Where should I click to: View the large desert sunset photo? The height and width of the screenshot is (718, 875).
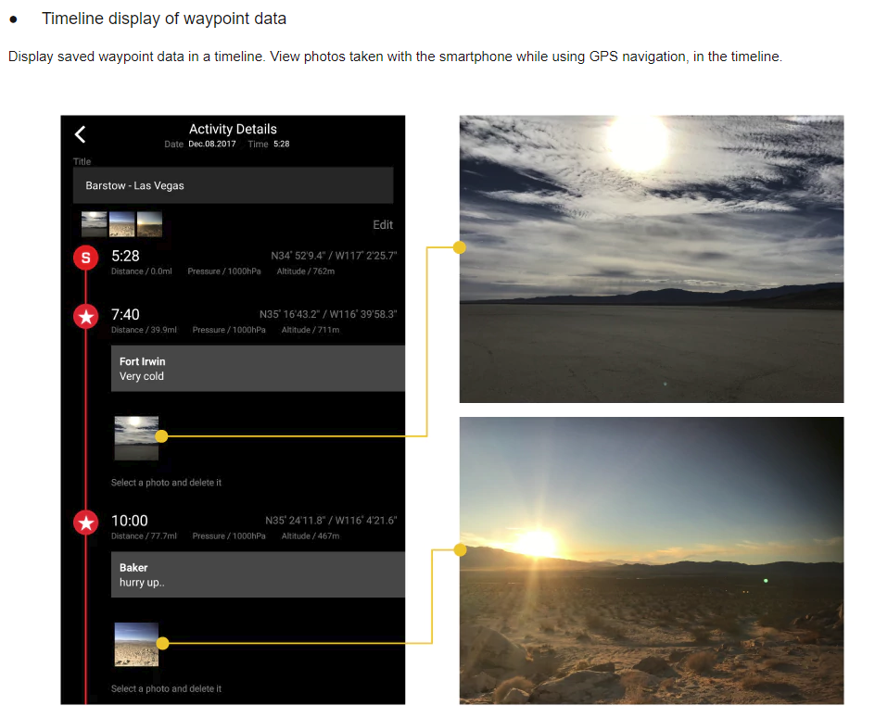click(x=652, y=561)
